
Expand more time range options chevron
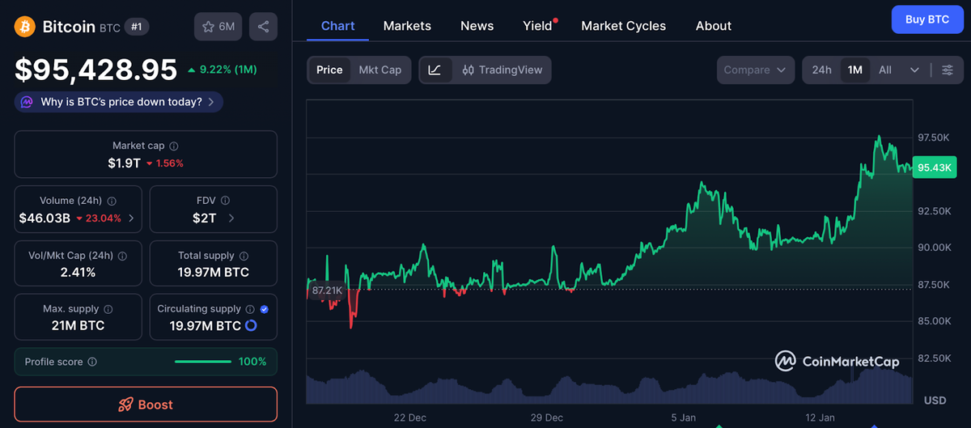click(x=914, y=70)
